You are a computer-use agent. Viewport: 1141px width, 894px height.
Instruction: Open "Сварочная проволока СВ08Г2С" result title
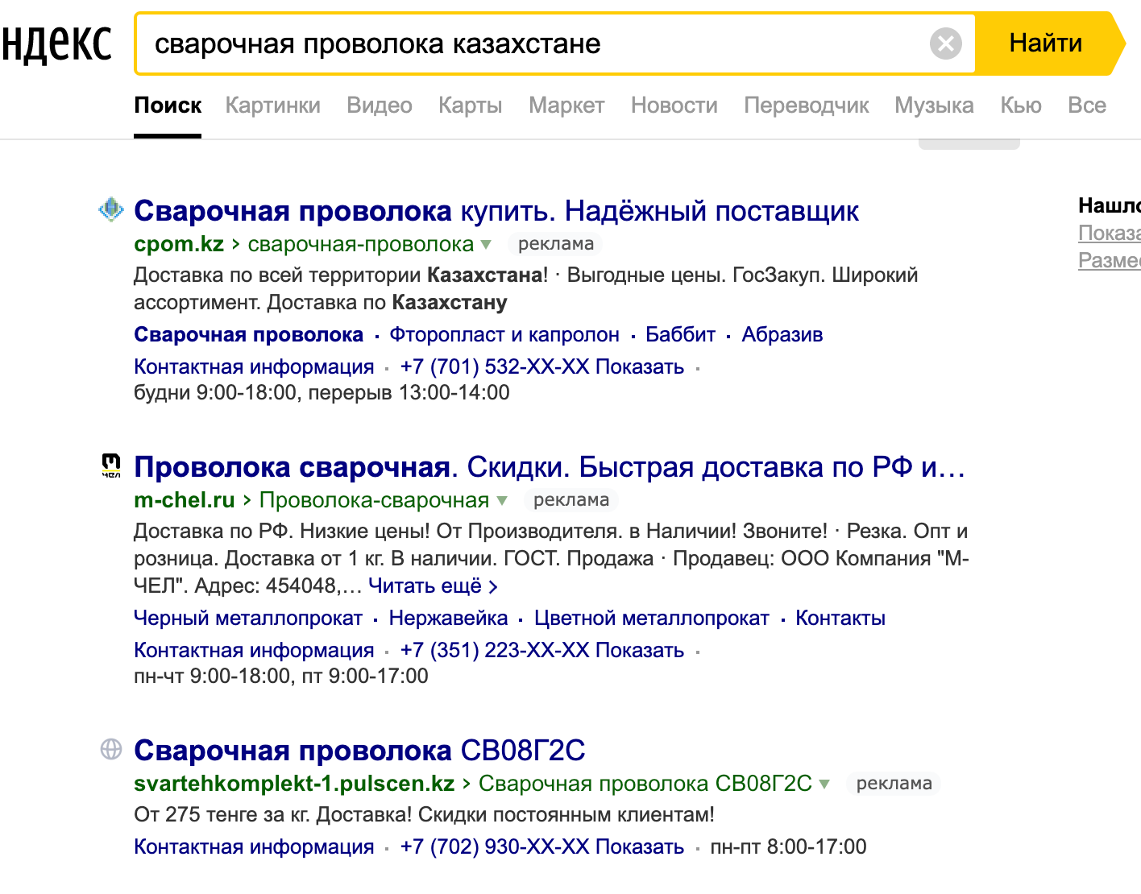click(359, 750)
